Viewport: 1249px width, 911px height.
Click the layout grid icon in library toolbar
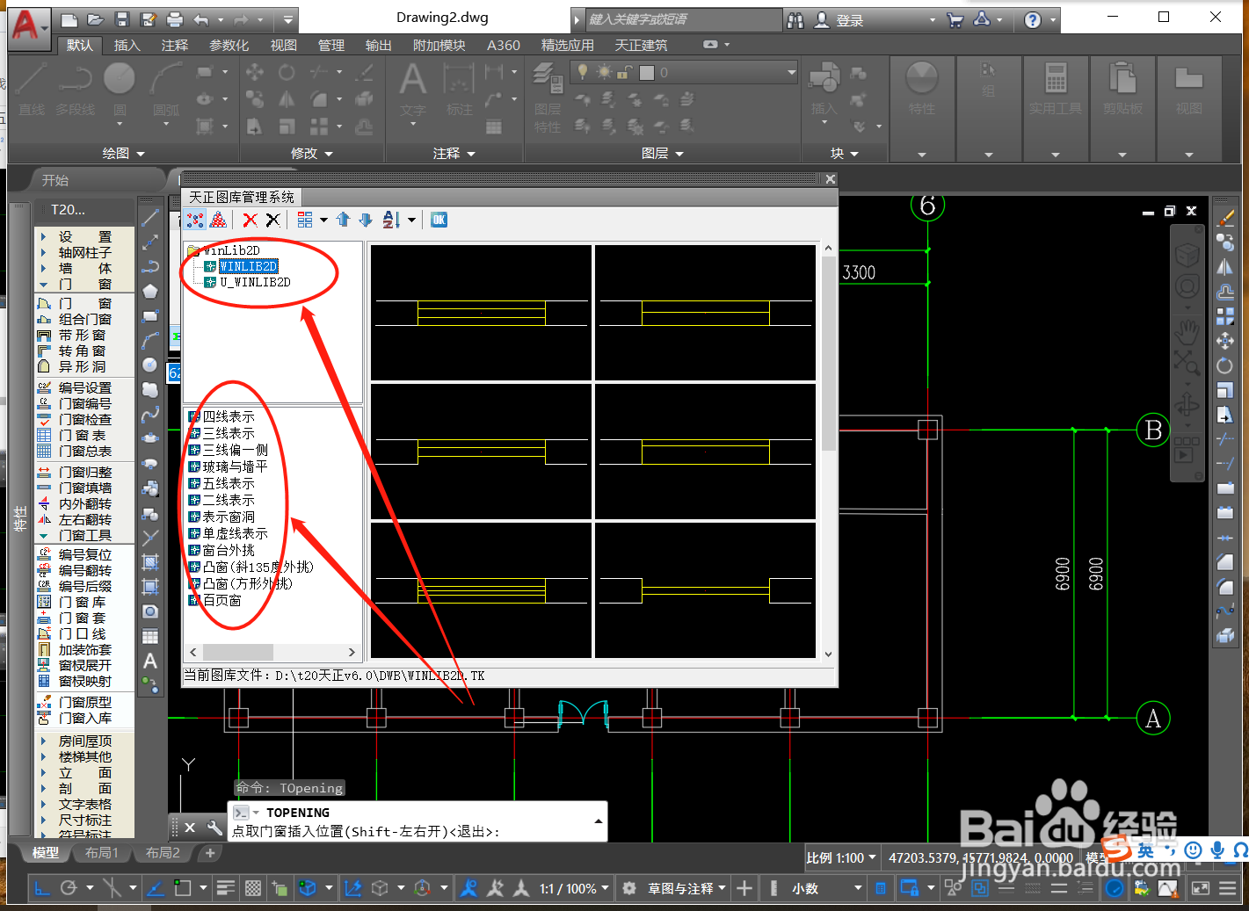(305, 220)
